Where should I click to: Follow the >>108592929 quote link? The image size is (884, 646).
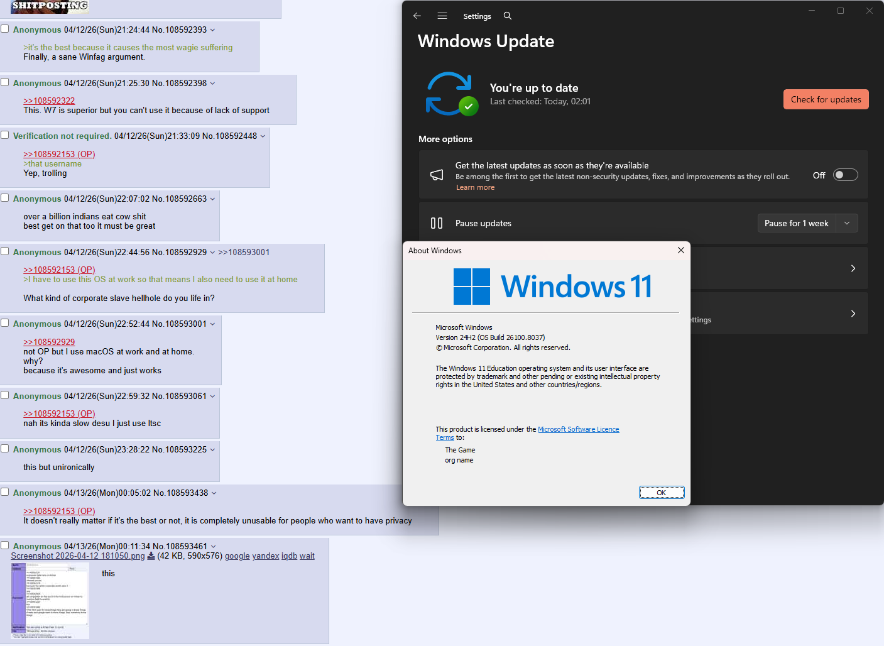coord(49,342)
